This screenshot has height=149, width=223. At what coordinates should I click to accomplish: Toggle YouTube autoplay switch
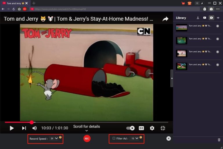[x=131, y=128]
